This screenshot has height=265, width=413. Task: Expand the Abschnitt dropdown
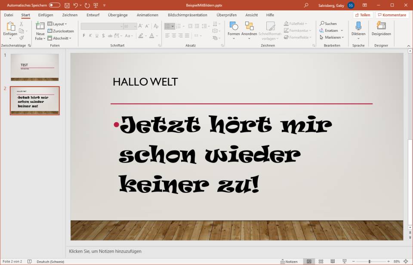[59, 38]
